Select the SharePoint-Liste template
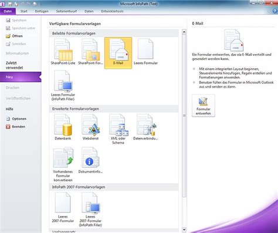Viewport: 278px width, 233px height. (63, 52)
